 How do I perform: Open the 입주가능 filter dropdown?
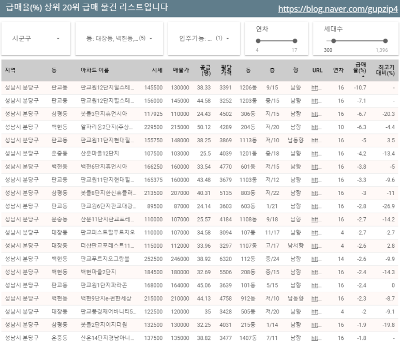tap(204, 38)
